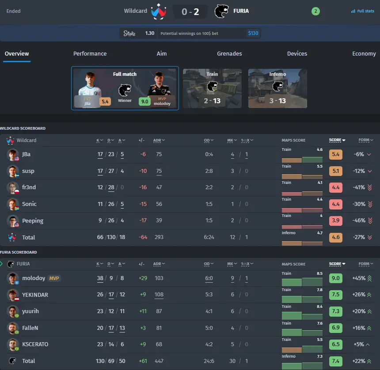
Task: Click YEKINDAR's player avatar
Action: pos(13,295)
